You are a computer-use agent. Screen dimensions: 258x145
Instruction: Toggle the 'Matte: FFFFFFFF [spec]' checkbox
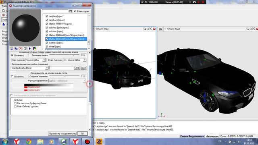tap(47, 24)
